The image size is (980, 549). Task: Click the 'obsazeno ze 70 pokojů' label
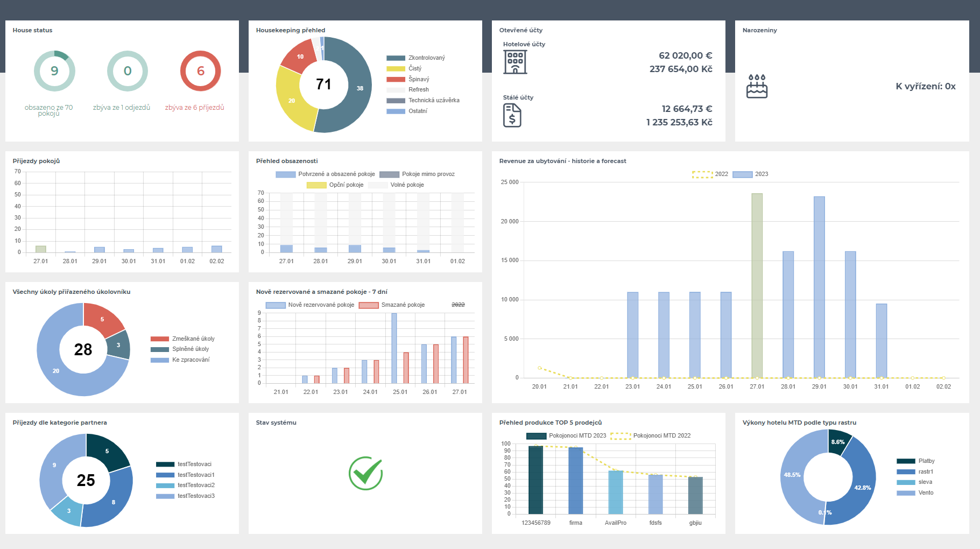click(49, 110)
